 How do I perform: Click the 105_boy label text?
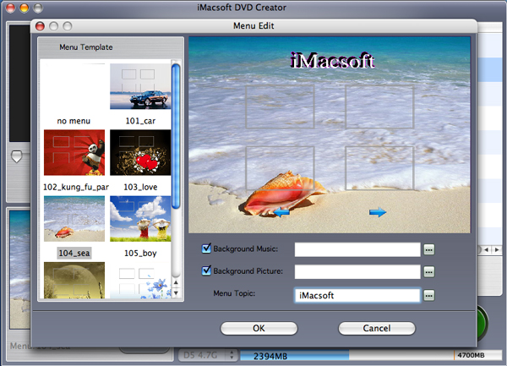[140, 253]
